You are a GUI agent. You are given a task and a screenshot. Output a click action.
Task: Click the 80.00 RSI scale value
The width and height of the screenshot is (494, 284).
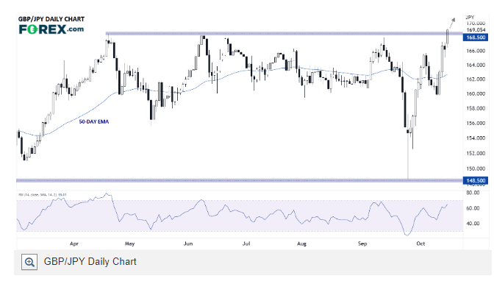[x=473, y=193]
